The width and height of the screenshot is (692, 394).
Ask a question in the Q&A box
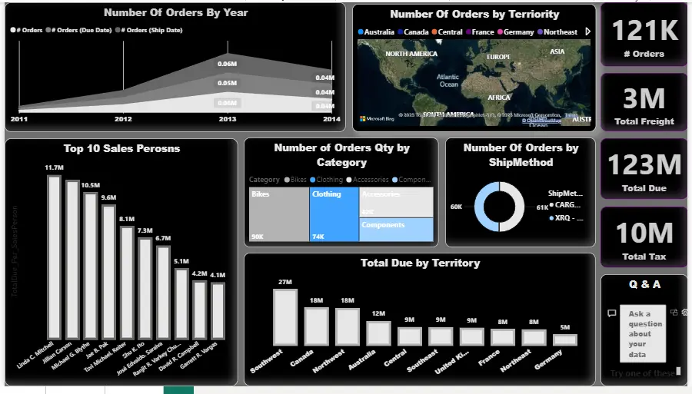click(x=643, y=333)
